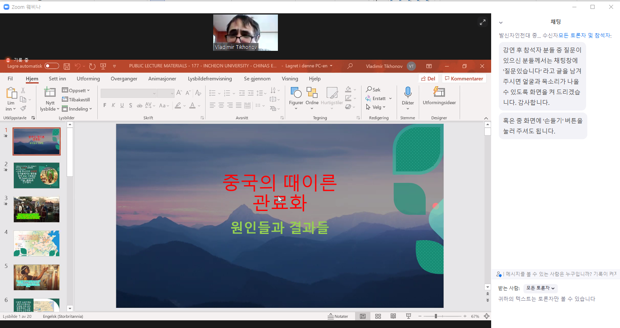Align text left in Avsnitt group
The width and height of the screenshot is (620, 328).
[x=212, y=105]
